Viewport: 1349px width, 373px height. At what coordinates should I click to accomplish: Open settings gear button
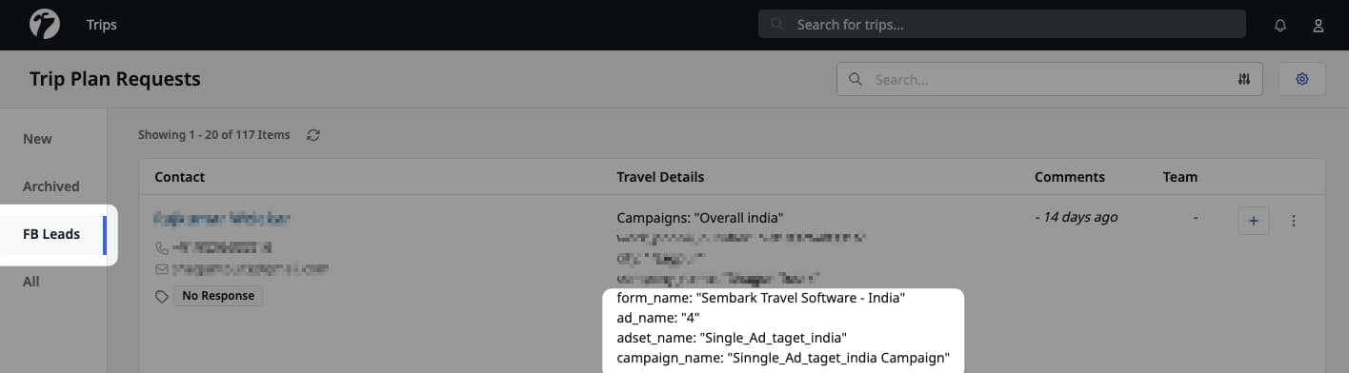point(1301,79)
